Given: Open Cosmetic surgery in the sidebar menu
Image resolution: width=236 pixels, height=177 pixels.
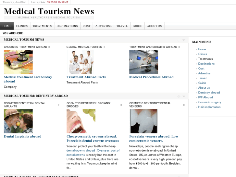Looking at the screenshot, I should pyautogui.click(x=209, y=102).
